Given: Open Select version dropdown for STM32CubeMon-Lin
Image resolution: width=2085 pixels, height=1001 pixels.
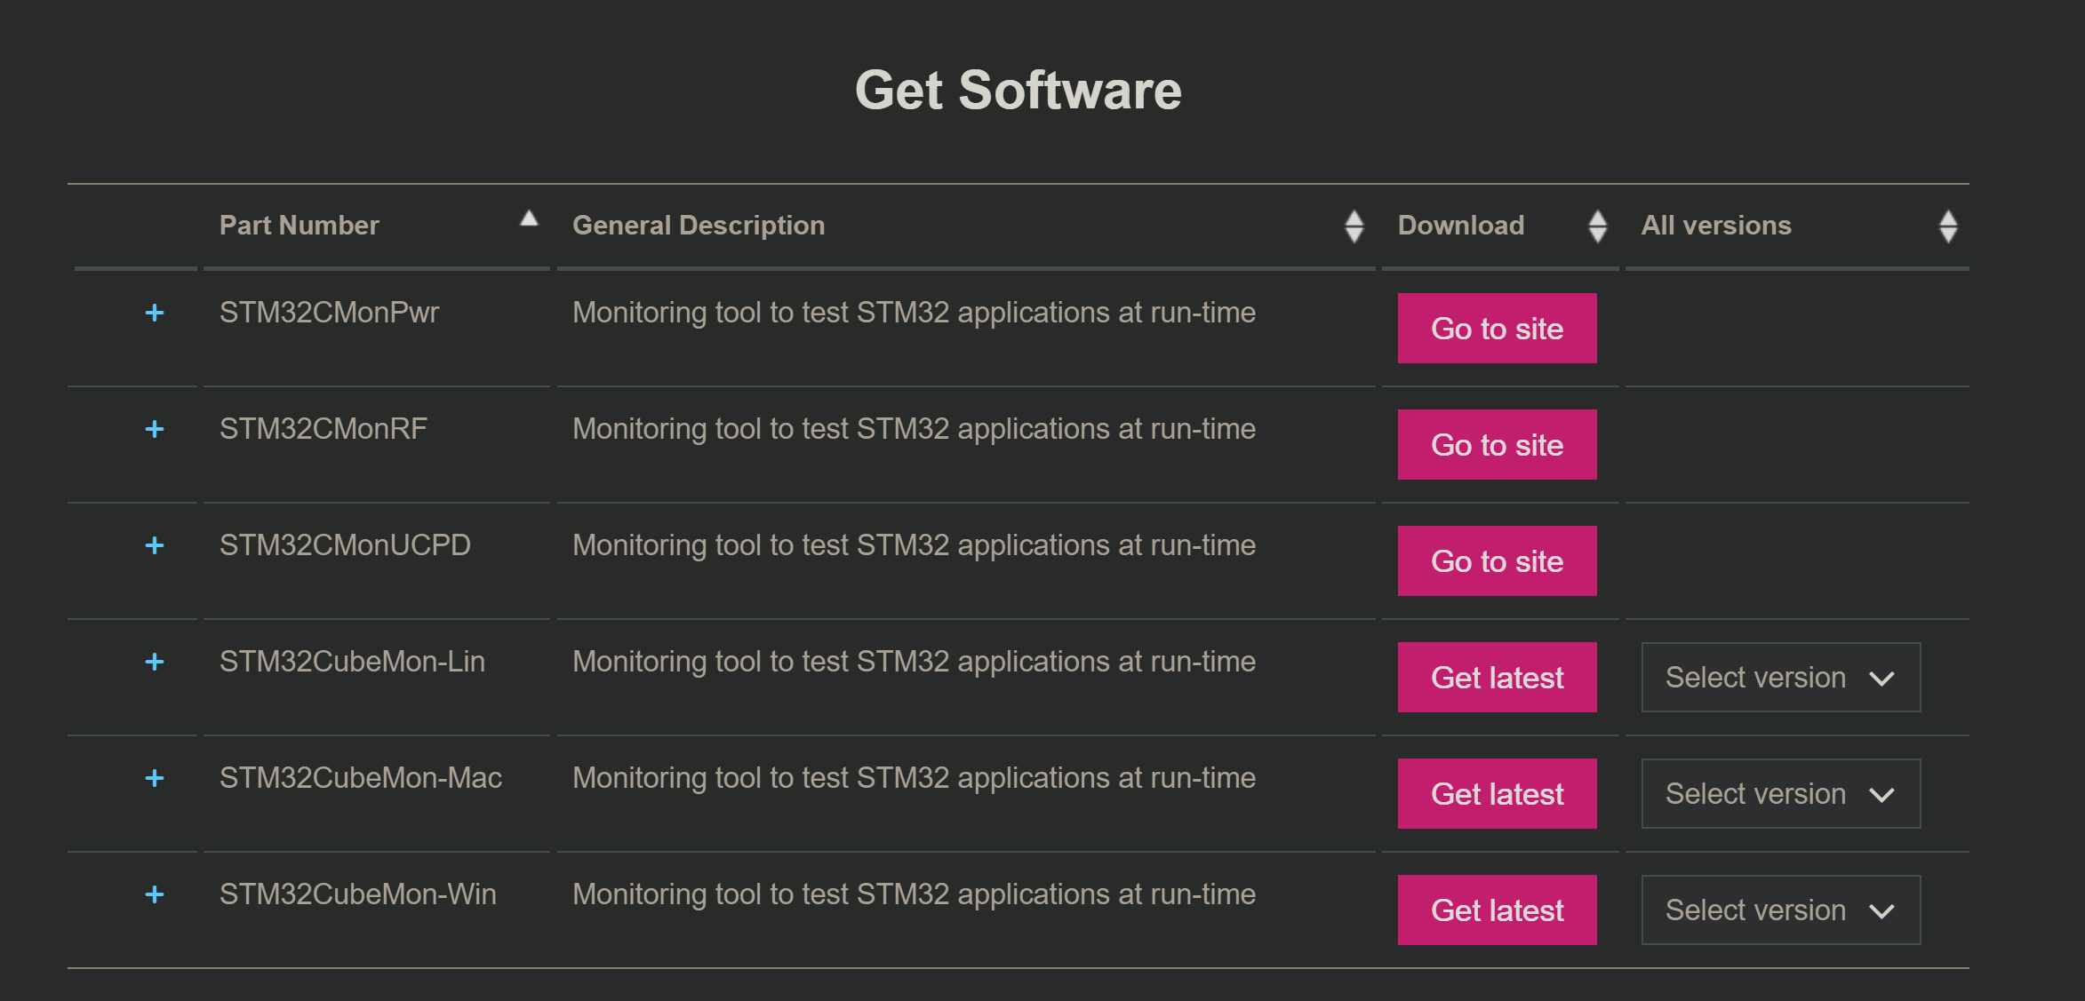Looking at the screenshot, I should coord(1781,678).
